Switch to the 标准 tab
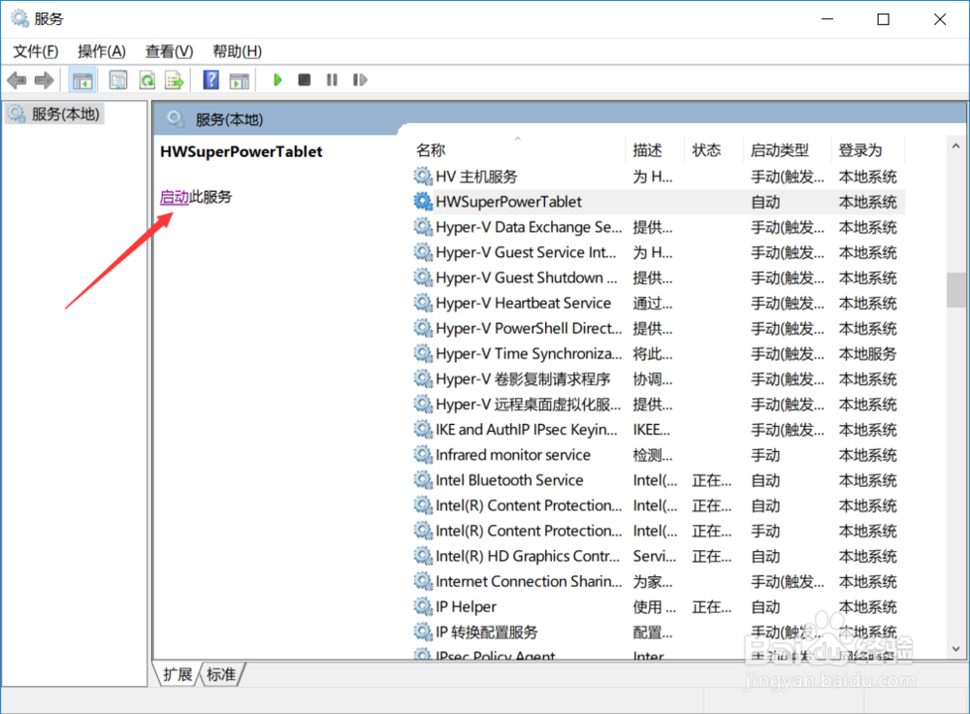970x714 pixels. point(221,674)
